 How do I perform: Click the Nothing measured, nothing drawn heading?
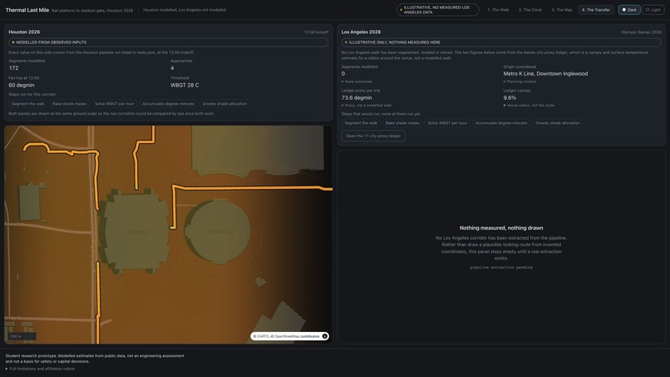click(501, 228)
